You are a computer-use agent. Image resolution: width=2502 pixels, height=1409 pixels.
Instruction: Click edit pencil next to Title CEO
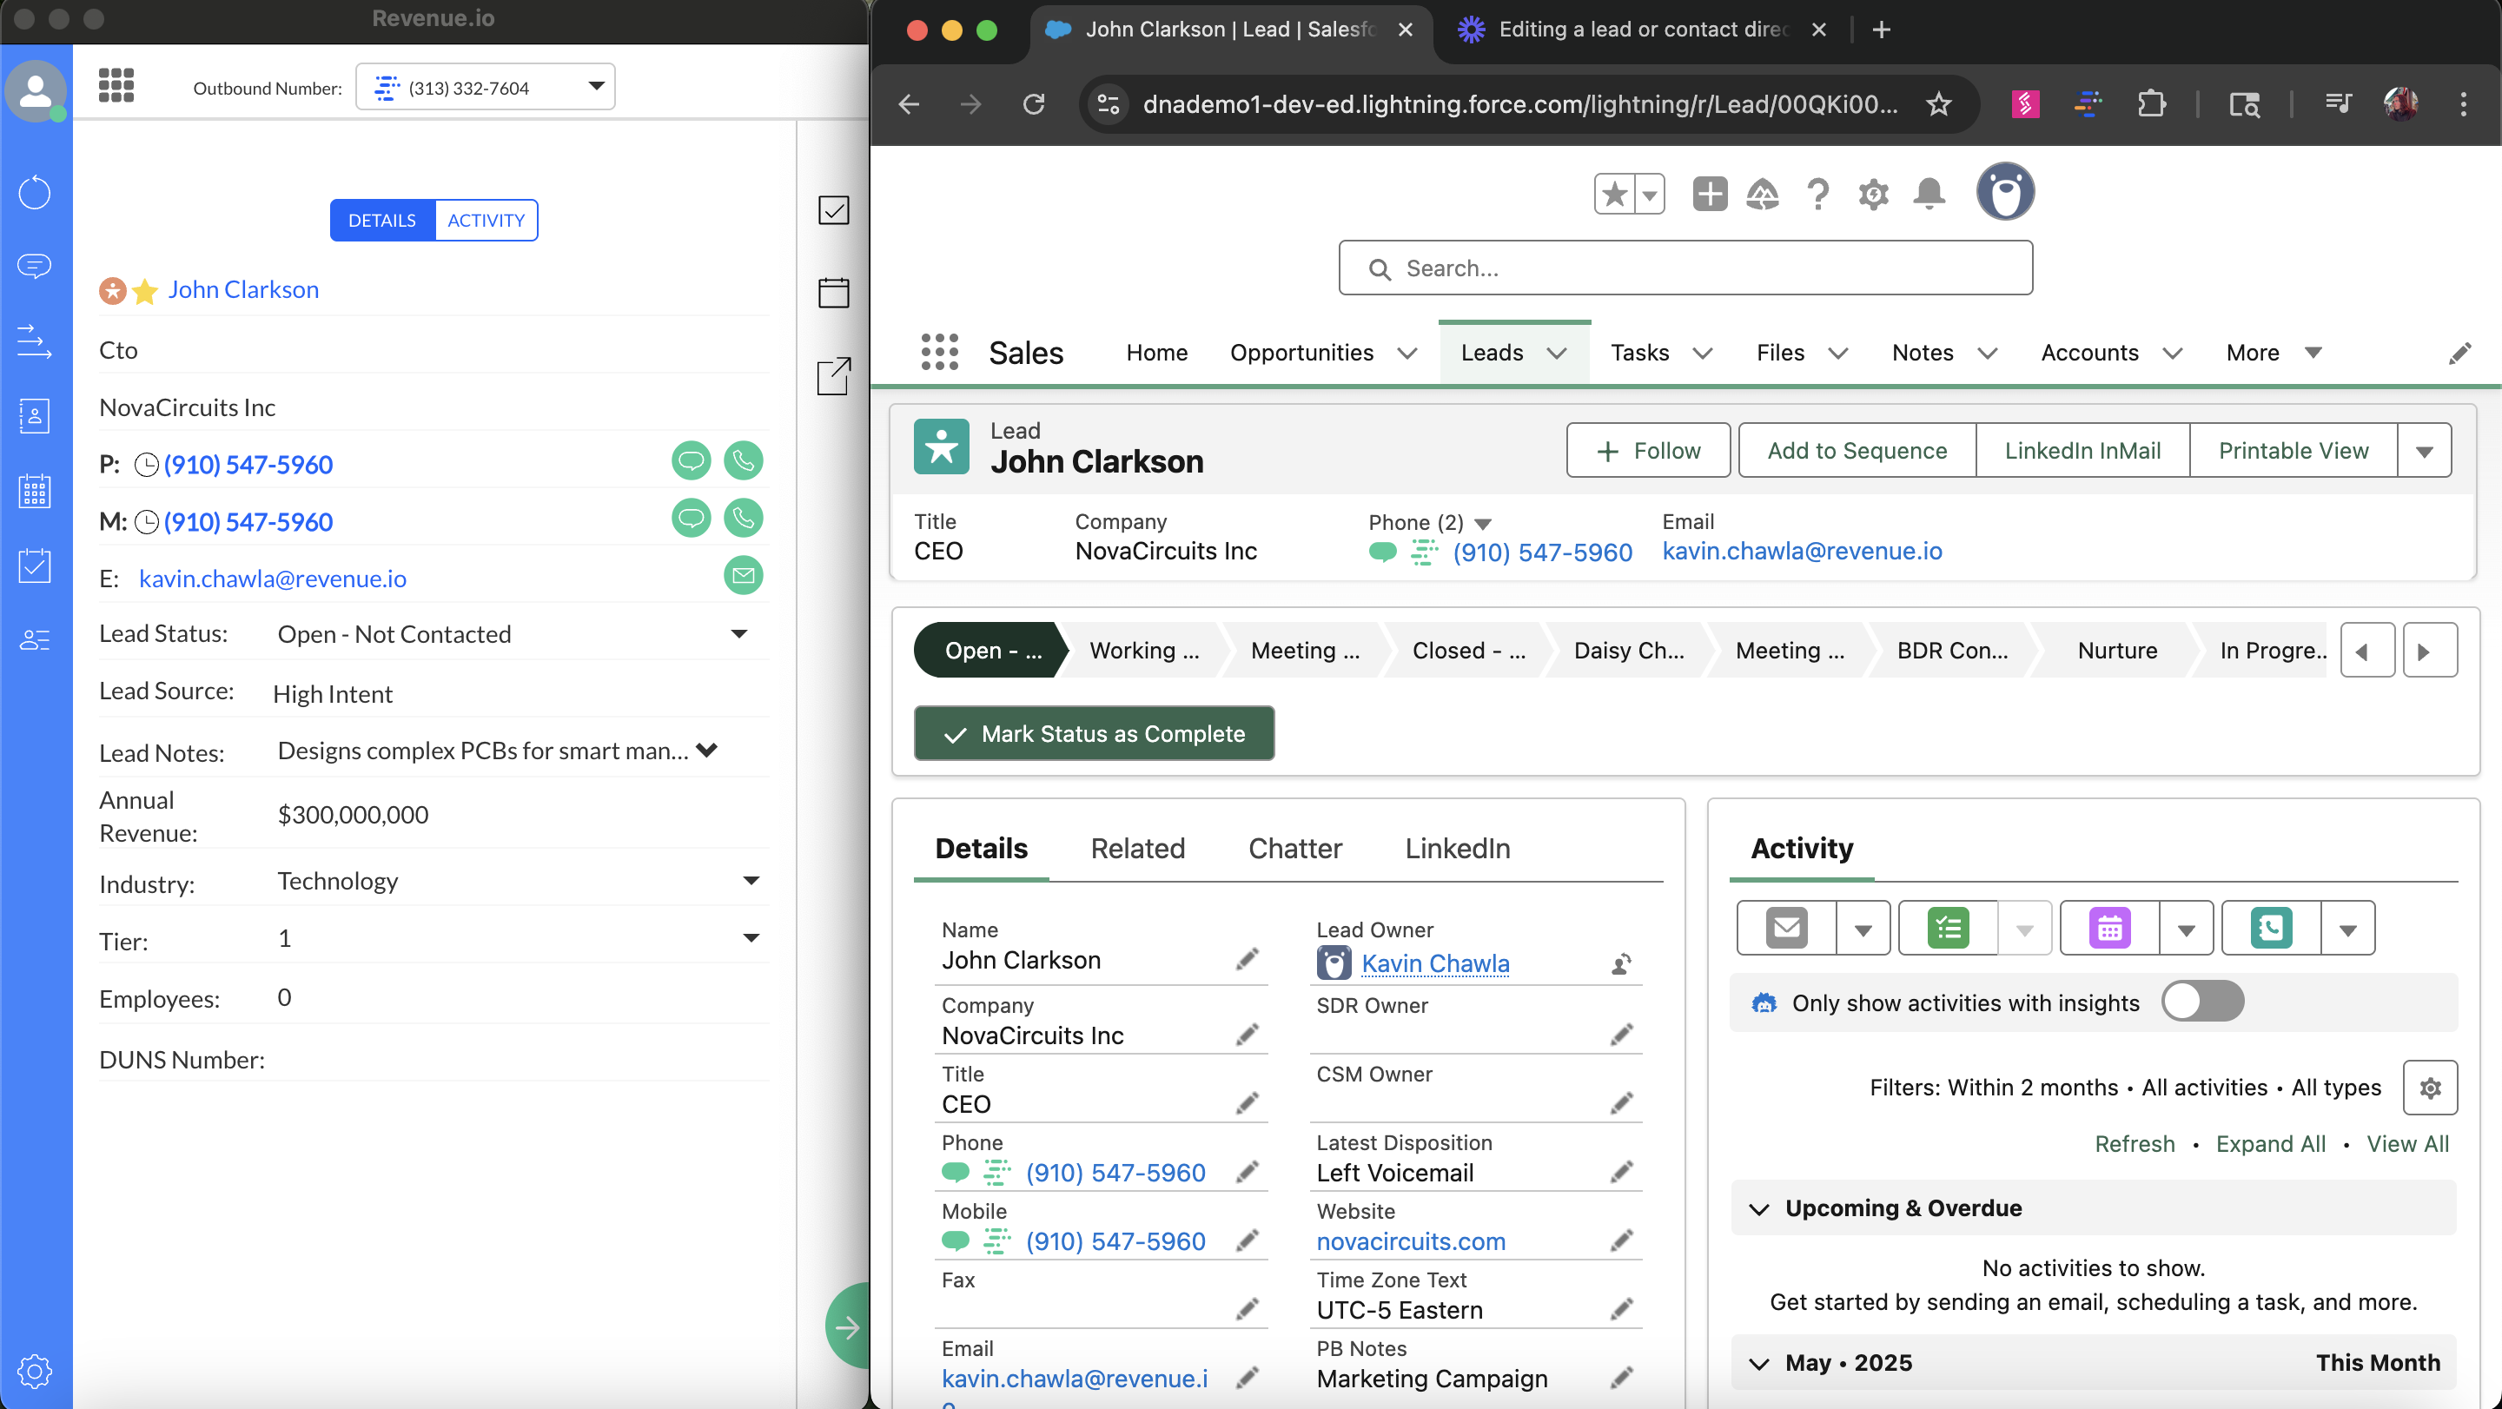pos(1248,1103)
